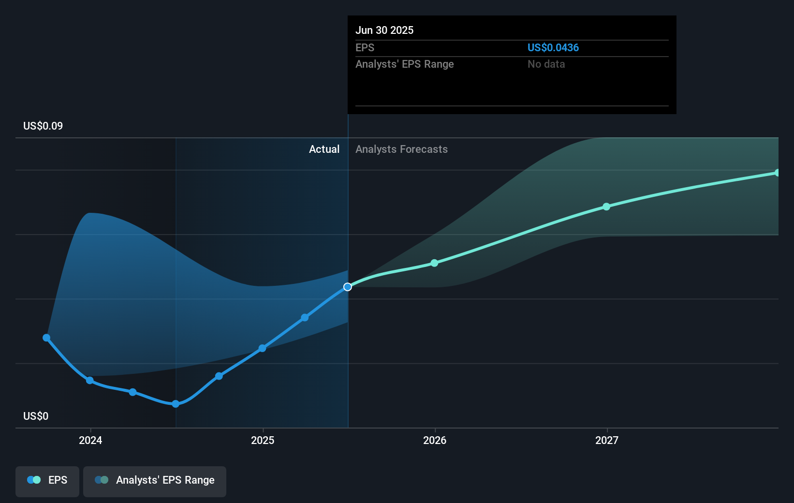Switch to the Actual section label
Viewport: 794px width, 503px height.
pyautogui.click(x=324, y=149)
